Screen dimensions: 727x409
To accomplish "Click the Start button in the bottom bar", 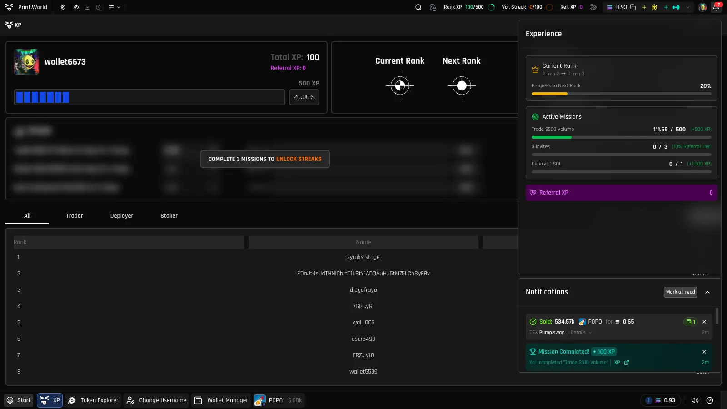I will [x=19, y=400].
